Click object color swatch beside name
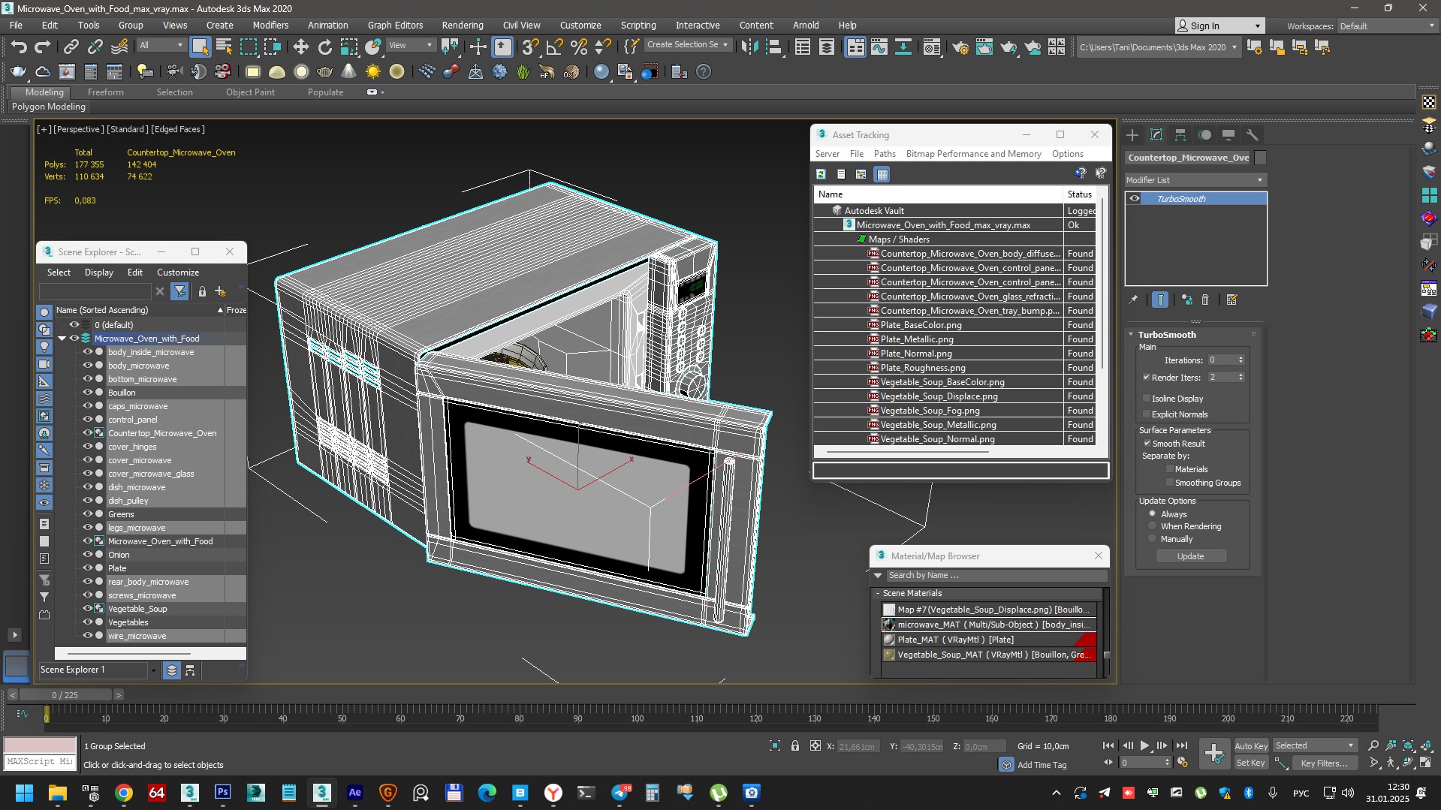Screen dimensions: 1441x810 coord(1261,158)
